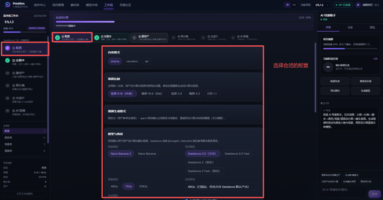Click 打开工作流画布 button

pos(25,194)
